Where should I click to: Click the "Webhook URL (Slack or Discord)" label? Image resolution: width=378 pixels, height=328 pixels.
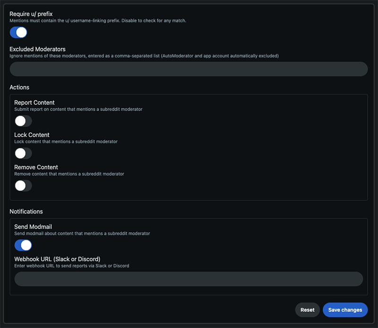pos(57,259)
